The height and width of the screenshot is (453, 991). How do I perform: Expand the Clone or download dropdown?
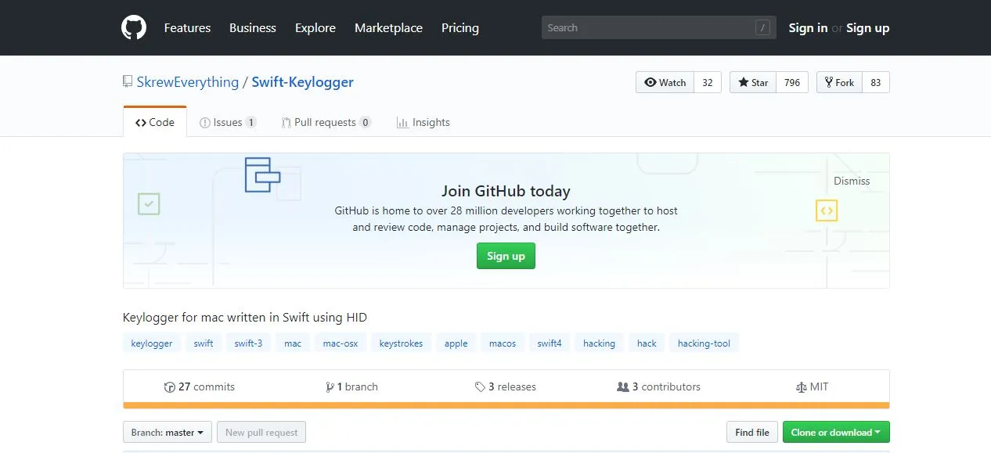[836, 432]
